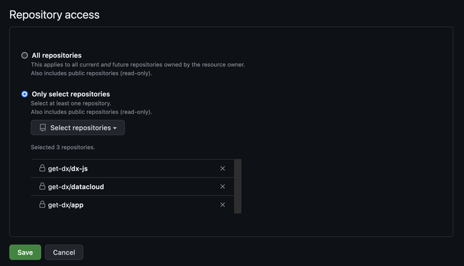Save the repository access settings

[25, 252]
